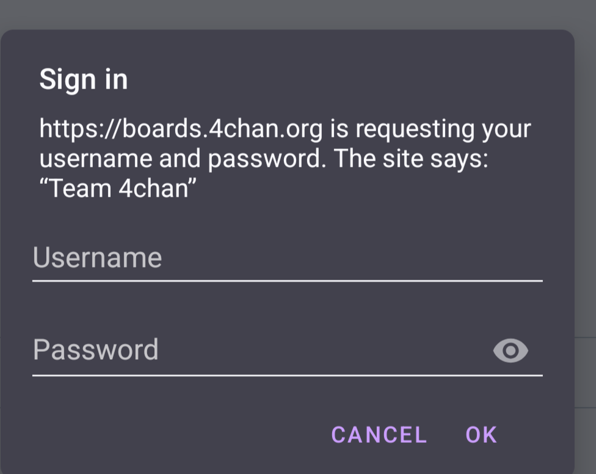This screenshot has height=474, width=596.
Task: Click the Username input field
Action: 287,258
